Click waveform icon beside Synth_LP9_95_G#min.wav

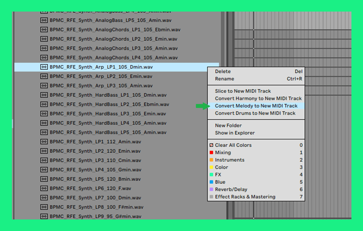click(44, 216)
